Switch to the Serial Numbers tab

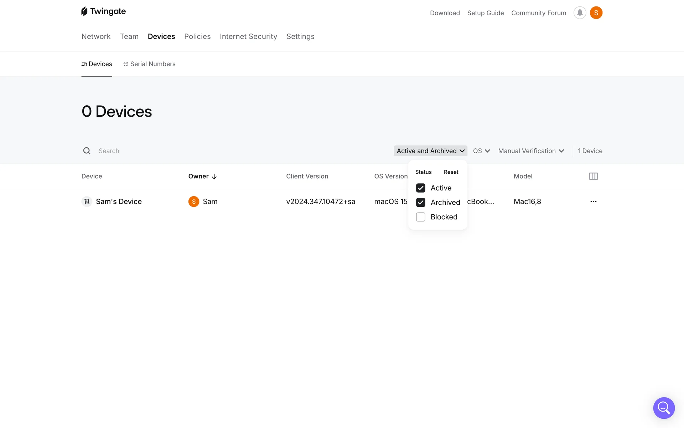149,64
